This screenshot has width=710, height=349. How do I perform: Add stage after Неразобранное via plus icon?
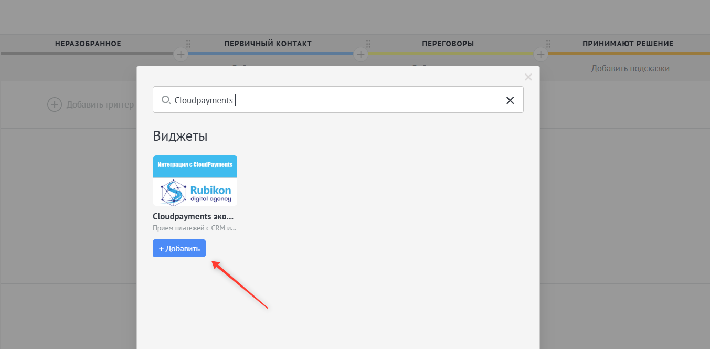point(180,54)
